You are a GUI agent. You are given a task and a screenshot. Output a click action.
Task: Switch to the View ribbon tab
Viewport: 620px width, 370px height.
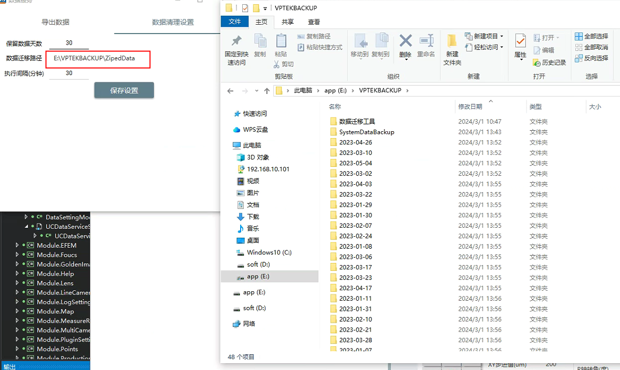click(x=314, y=22)
